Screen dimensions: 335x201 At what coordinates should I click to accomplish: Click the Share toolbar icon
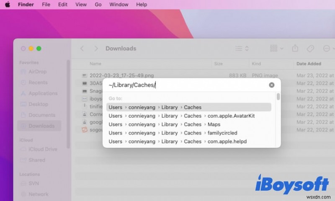(295, 48)
